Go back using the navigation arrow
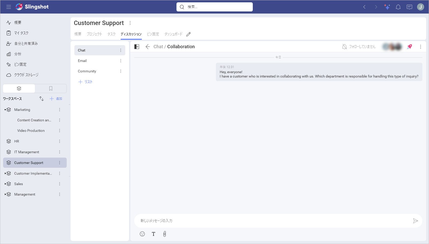The image size is (429, 244). tap(364, 7)
